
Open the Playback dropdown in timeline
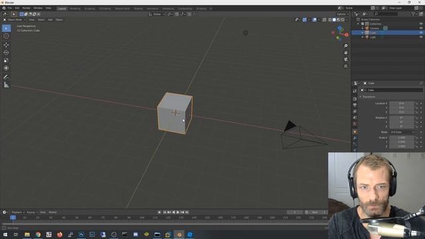point(18,212)
